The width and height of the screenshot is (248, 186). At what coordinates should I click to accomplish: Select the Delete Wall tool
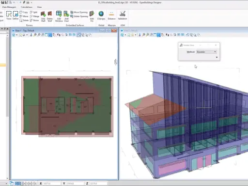click(50, 16)
